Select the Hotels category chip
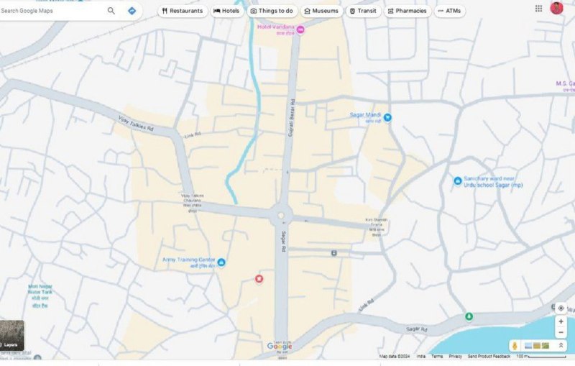 (226, 11)
